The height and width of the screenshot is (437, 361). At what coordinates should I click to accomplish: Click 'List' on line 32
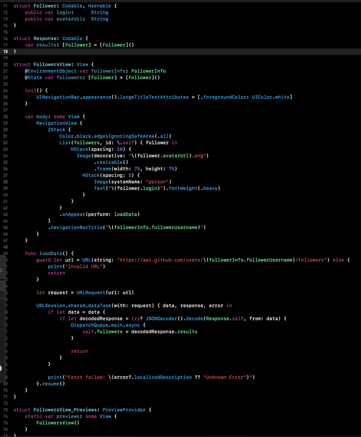(x=65, y=143)
